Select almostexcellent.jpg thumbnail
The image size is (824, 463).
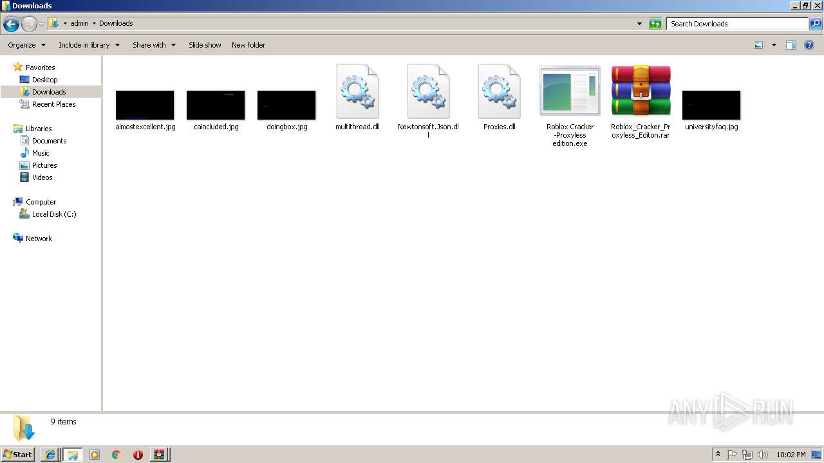click(x=145, y=105)
